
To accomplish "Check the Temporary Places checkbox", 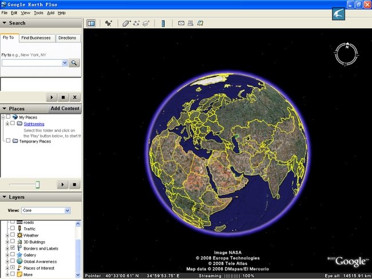I will pyautogui.click(x=9, y=140).
